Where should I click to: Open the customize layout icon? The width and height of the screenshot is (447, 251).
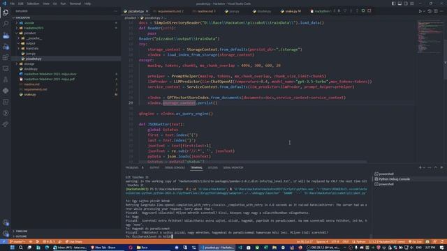[x=412, y=3]
